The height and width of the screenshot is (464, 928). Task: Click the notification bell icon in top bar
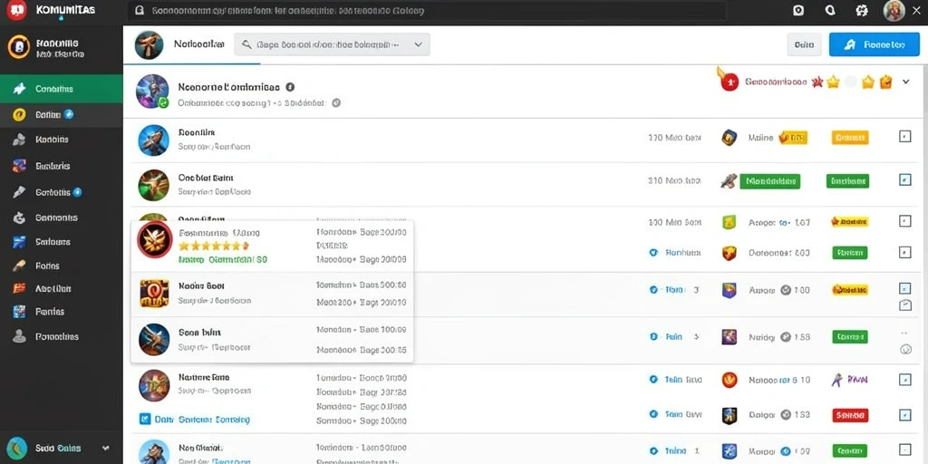[x=830, y=11]
